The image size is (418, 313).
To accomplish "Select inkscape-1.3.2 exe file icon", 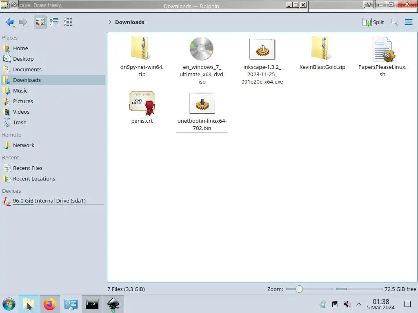I will [262, 49].
